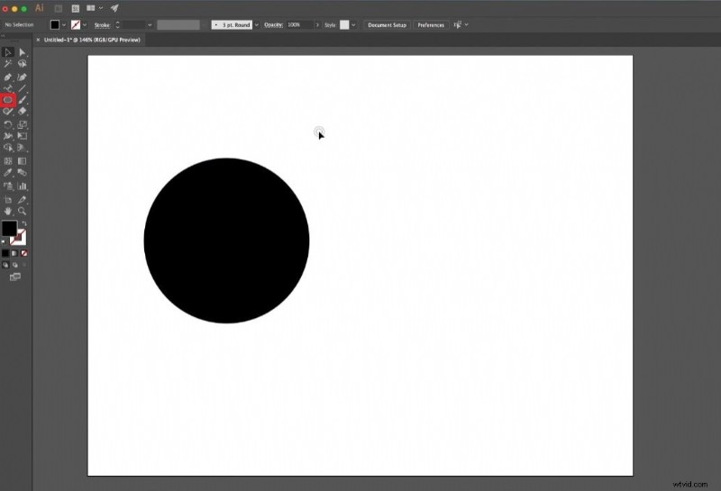The width and height of the screenshot is (721, 491).
Task: Choose the Lasso tool
Action: (22, 64)
